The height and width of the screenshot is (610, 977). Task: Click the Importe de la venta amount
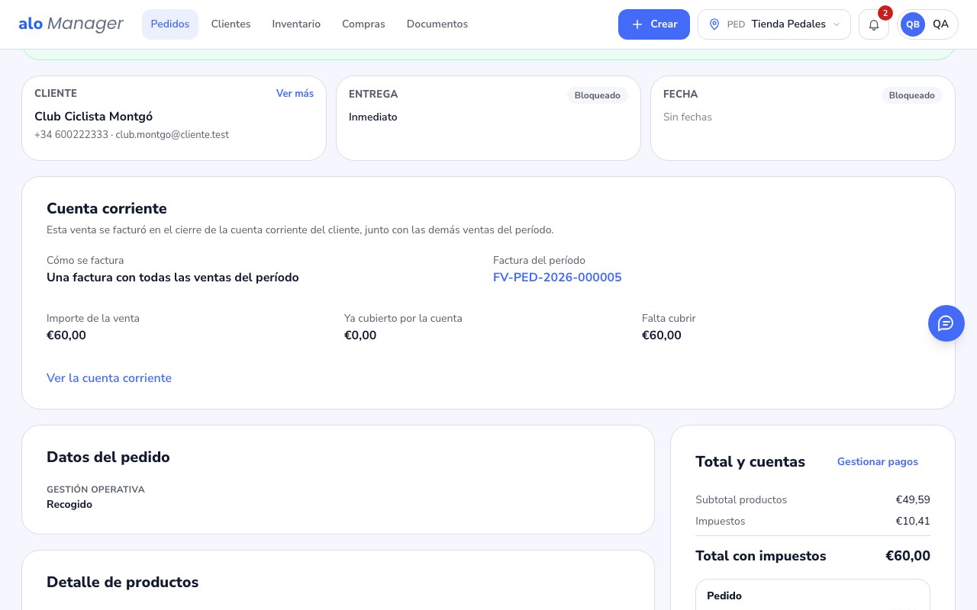[66, 335]
